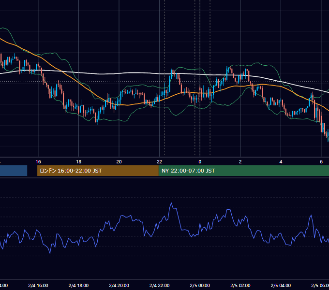Viewport: 329px width, 290px height.
Task: Pick the 18 hour label on upper axis
Action: (79, 162)
